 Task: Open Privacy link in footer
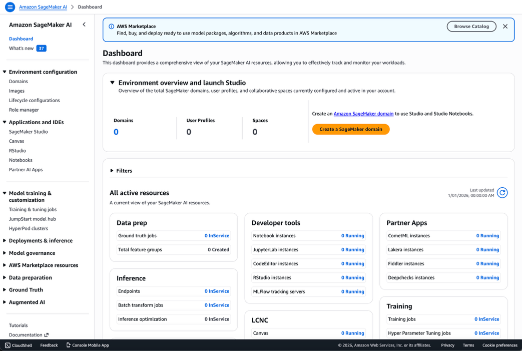(x=447, y=345)
